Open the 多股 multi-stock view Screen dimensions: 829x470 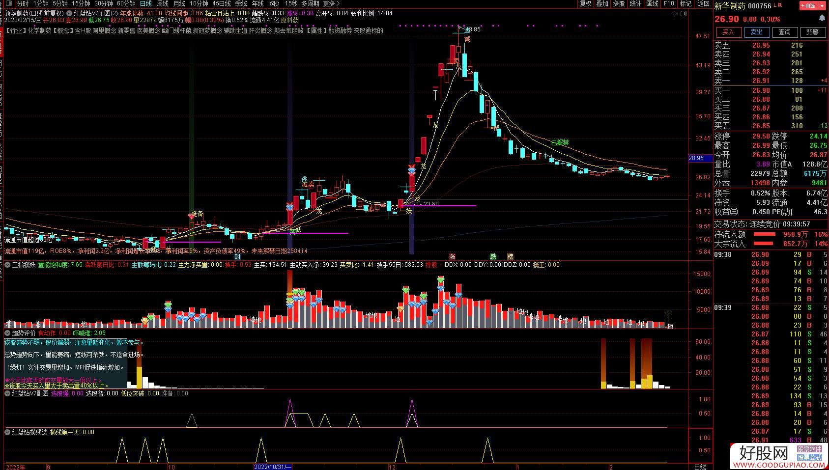pyautogui.click(x=619, y=3)
